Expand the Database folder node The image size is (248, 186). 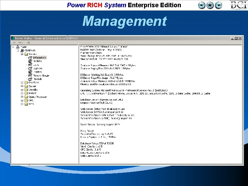(x=22, y=83)
